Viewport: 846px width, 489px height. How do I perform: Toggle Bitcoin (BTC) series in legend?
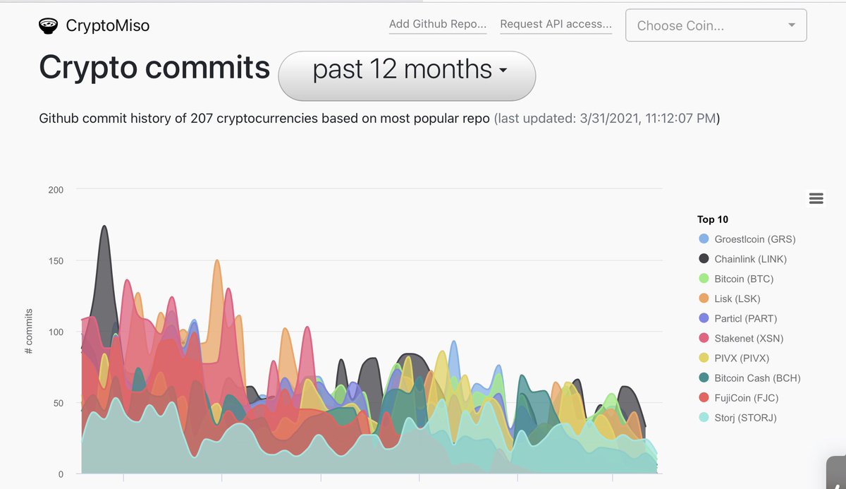click(736, 279)
